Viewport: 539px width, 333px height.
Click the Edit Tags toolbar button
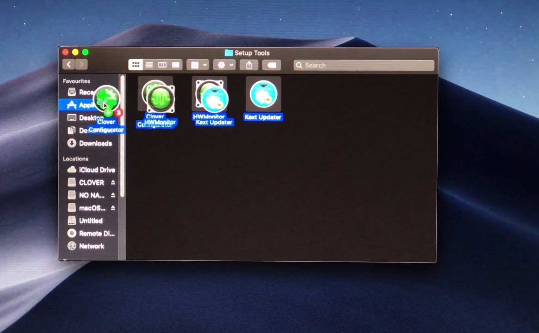[272, 65]
